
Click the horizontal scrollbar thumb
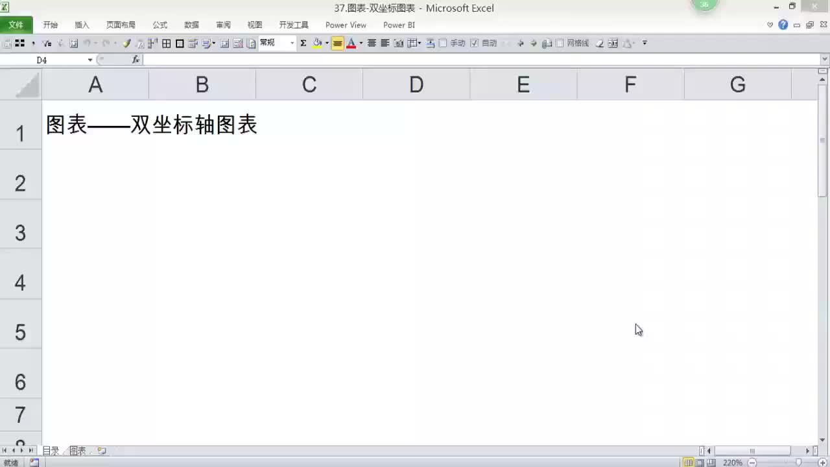coord(752,451)
